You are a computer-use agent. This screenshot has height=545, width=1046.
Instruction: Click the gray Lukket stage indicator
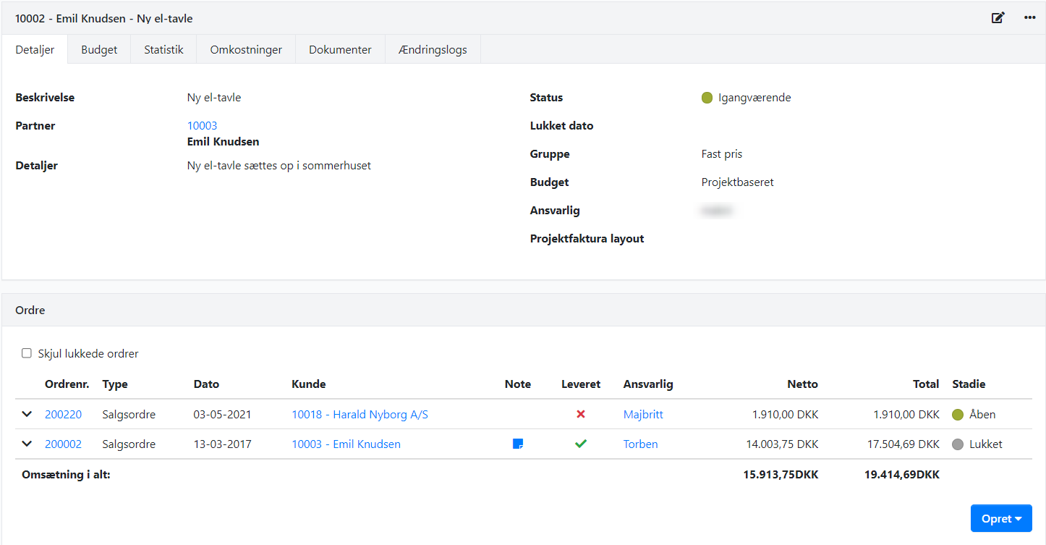[958, 444]
